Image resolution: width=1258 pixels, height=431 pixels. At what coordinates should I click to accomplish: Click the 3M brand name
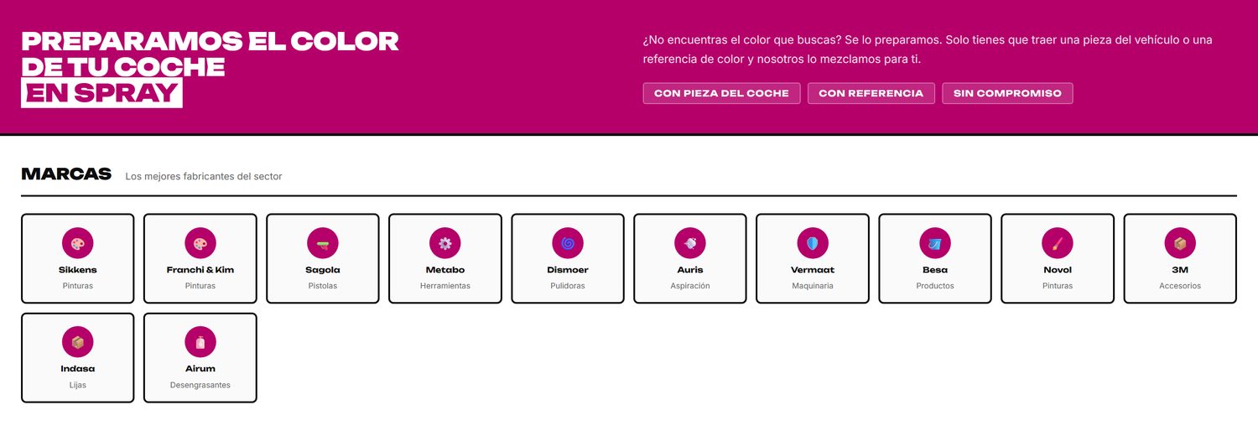click(x=1180, y=270)
